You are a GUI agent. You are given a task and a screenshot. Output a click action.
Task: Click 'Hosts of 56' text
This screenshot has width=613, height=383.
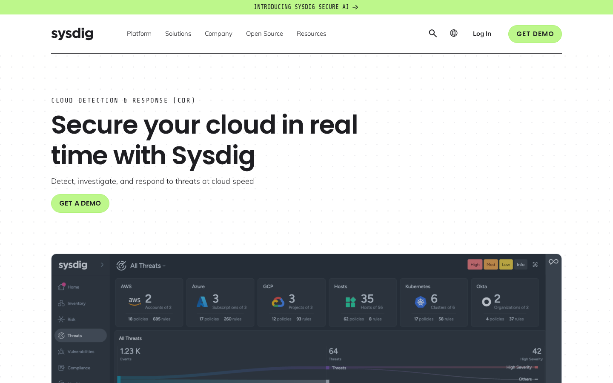point(372,307)
